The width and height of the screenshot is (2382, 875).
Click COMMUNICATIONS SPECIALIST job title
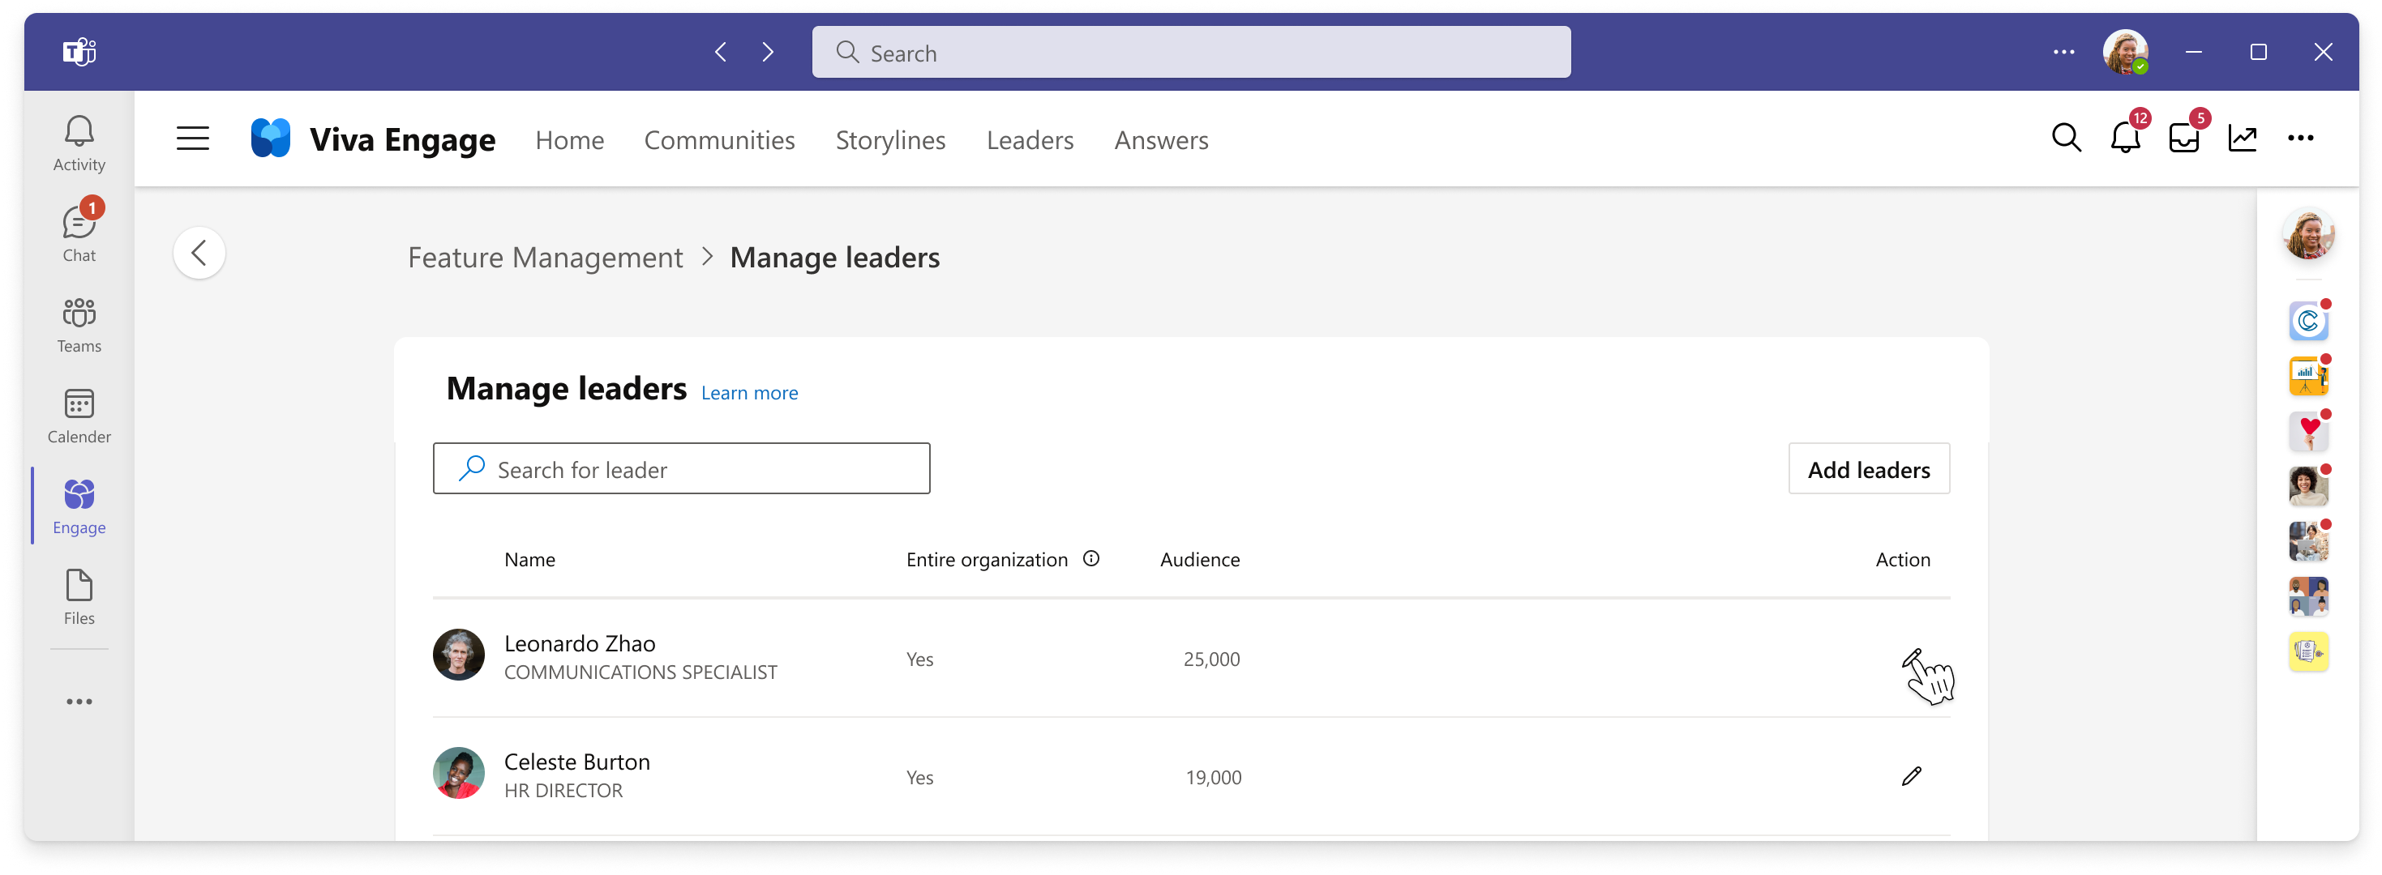click(x=640, y=672)
